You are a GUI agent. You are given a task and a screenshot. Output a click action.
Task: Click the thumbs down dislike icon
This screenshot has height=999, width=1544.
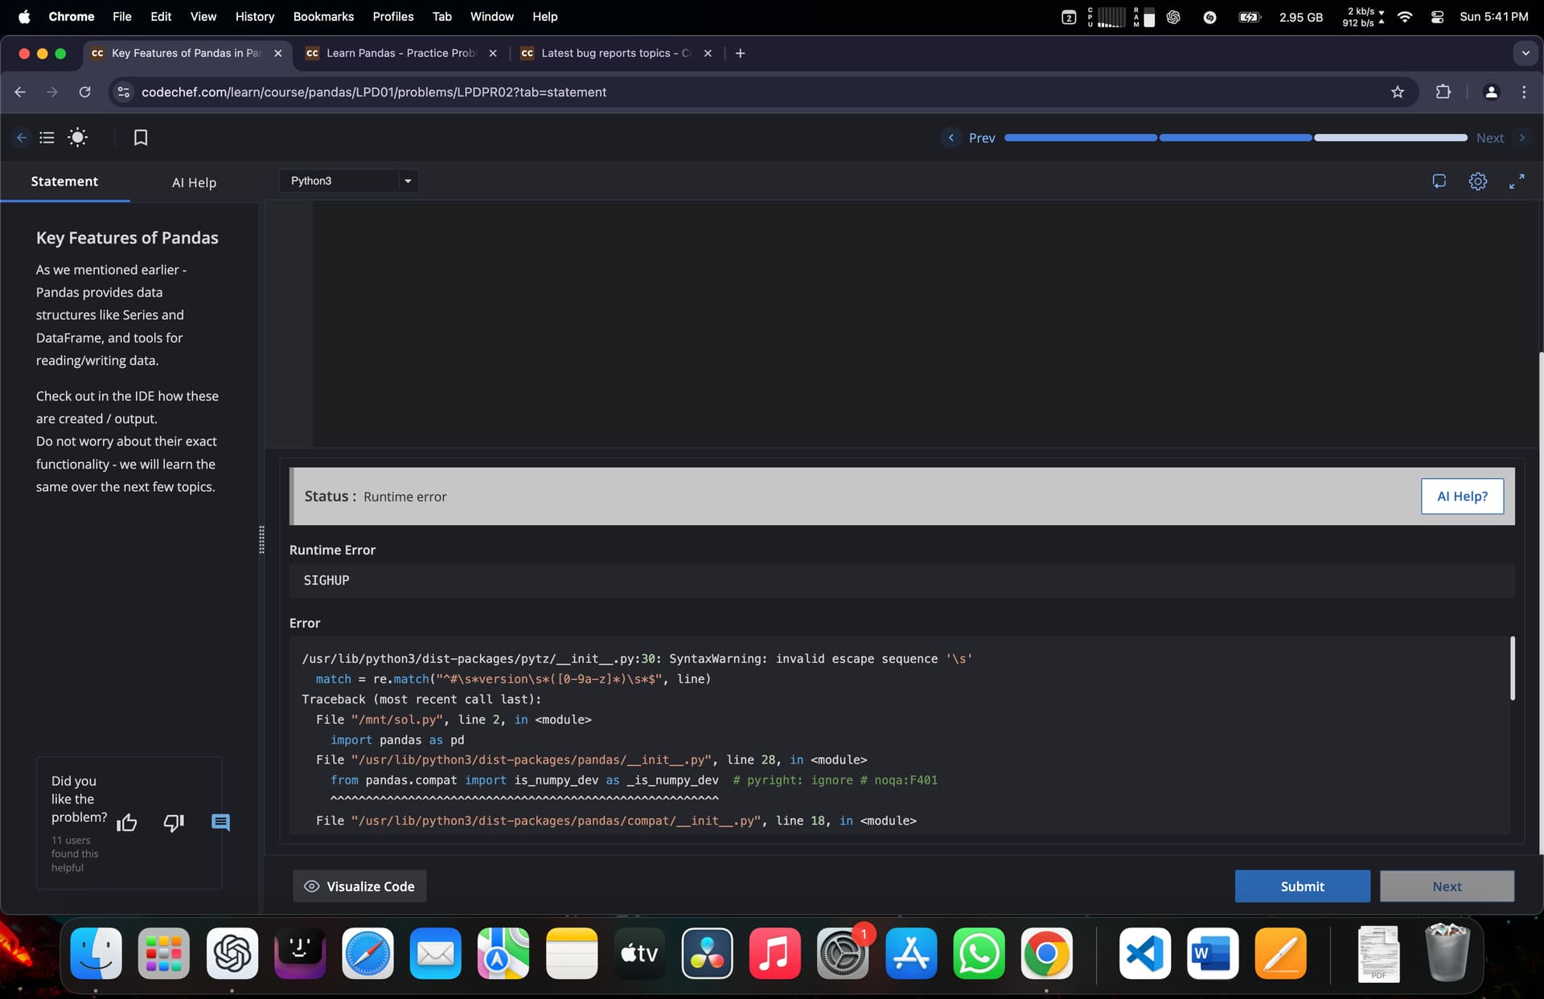pyautogui.click(x=174, y=822)
